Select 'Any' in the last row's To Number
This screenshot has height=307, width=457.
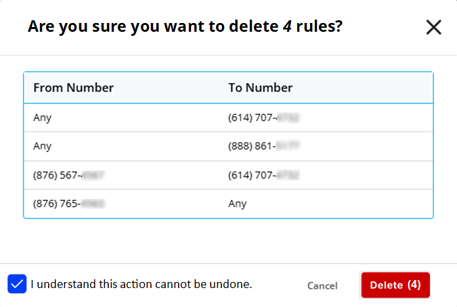(x=238, y=204)
